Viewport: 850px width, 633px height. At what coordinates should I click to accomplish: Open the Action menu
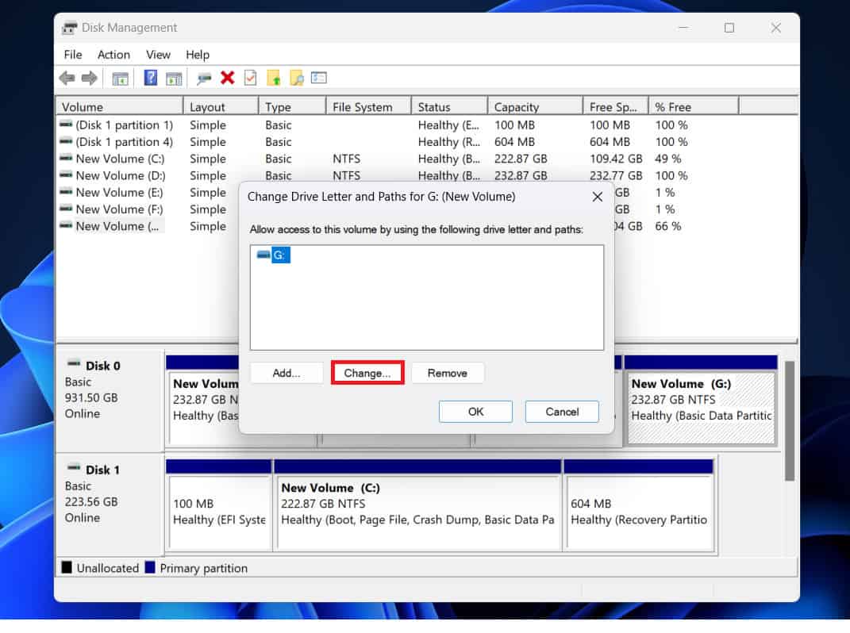coord(113,55)
